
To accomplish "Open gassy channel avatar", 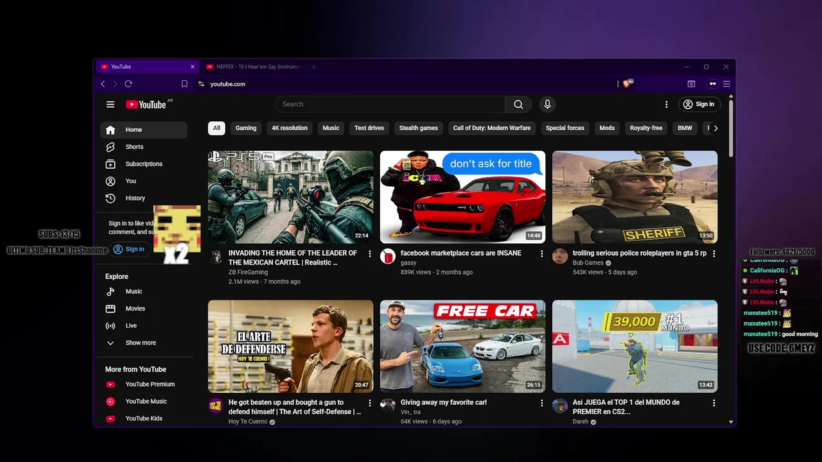I will [x=388, y=257].
